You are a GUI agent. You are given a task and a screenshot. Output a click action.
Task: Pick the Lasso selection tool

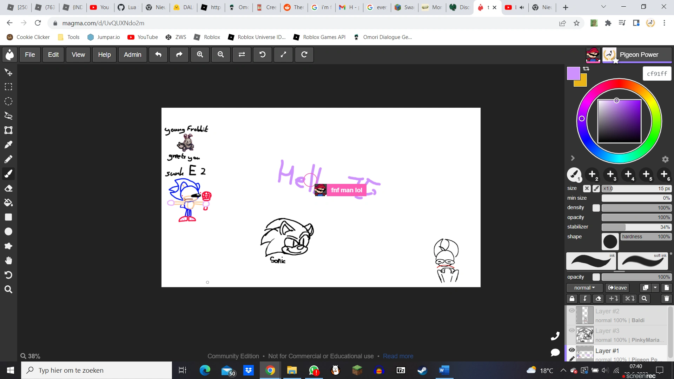tap(8, 116)
